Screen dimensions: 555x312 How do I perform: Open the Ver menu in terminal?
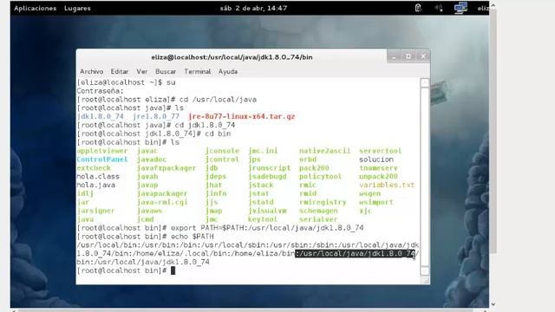(142, 71)
